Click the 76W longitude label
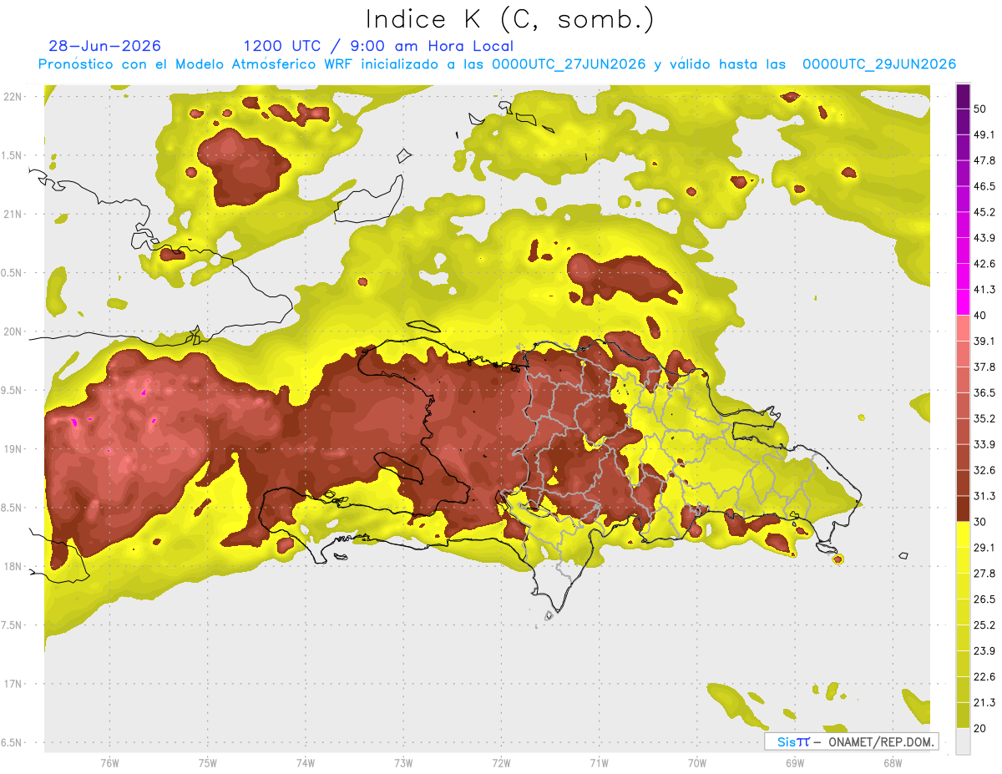This screenshot has width=1002, height=774. point(109,763)
